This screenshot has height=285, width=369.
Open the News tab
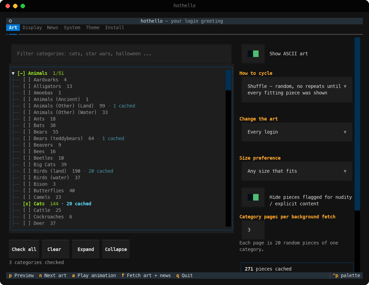52,27
